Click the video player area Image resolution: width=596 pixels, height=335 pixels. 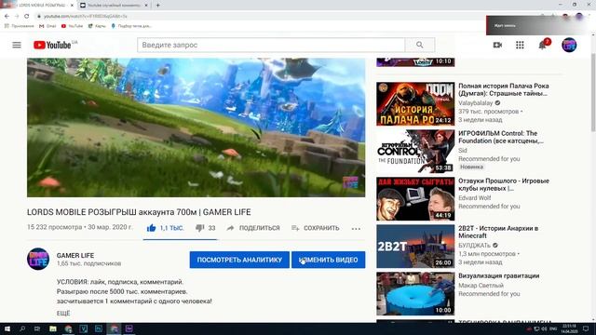(x=196, y=127)
